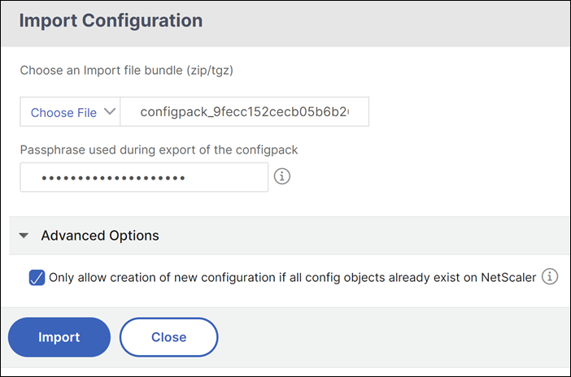Click the 'Choose an Import file bundle' label

pos(126,70)
